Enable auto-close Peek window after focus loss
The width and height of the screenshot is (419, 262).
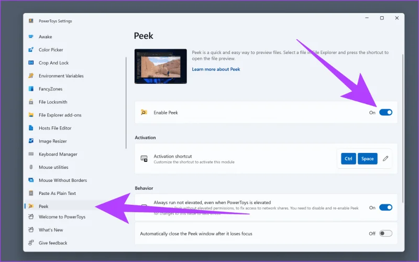(x=385, y=233)
